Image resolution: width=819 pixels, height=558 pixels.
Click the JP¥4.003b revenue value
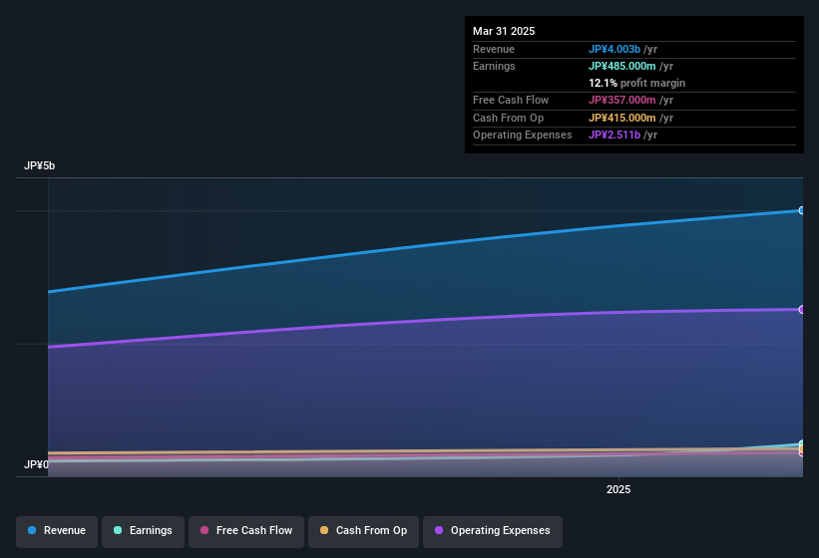pyautogui.click(x=614, y=49)
